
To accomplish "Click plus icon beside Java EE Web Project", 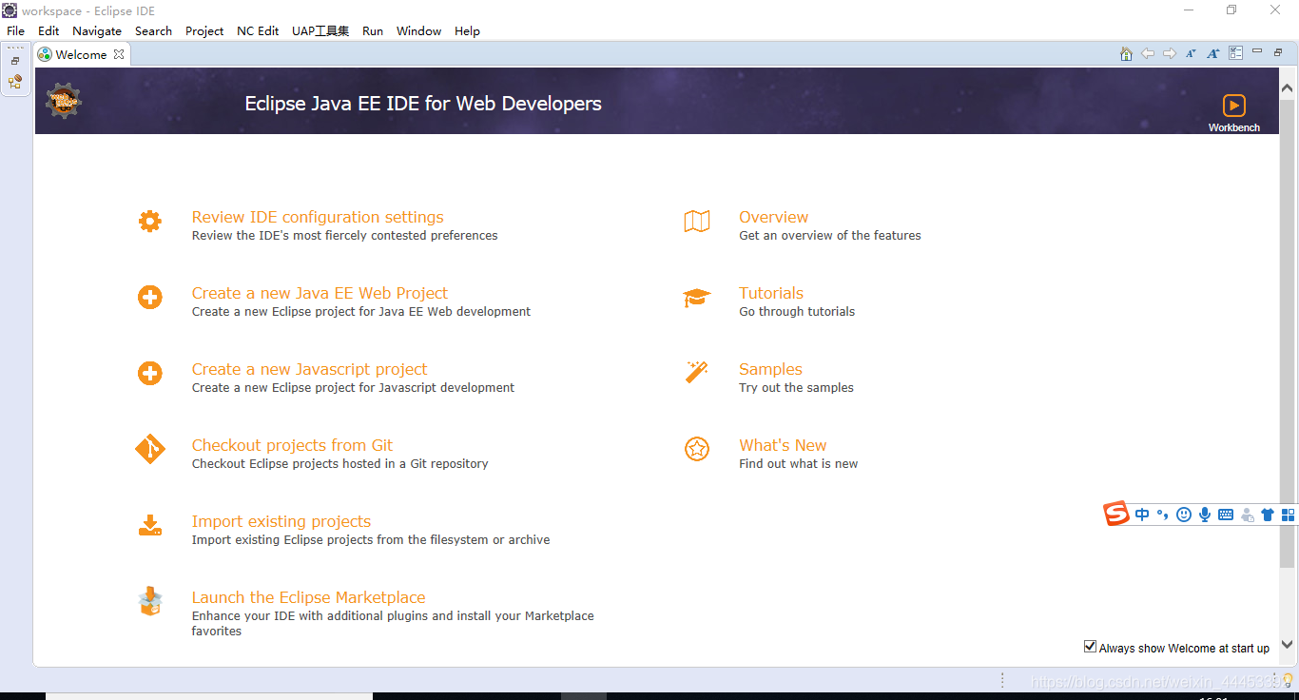I will pyautogui.click(x=150, y=298).
